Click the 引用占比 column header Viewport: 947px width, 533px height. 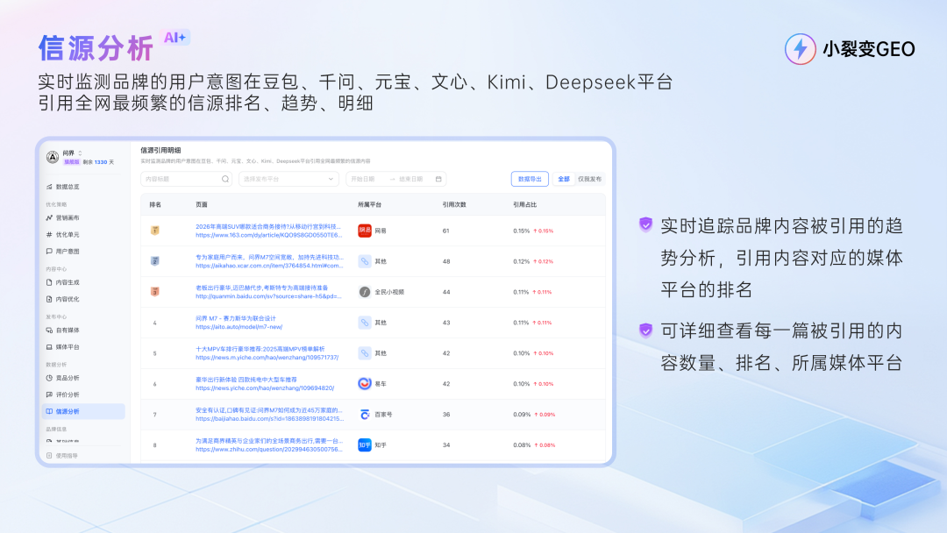tap(525, 204)
